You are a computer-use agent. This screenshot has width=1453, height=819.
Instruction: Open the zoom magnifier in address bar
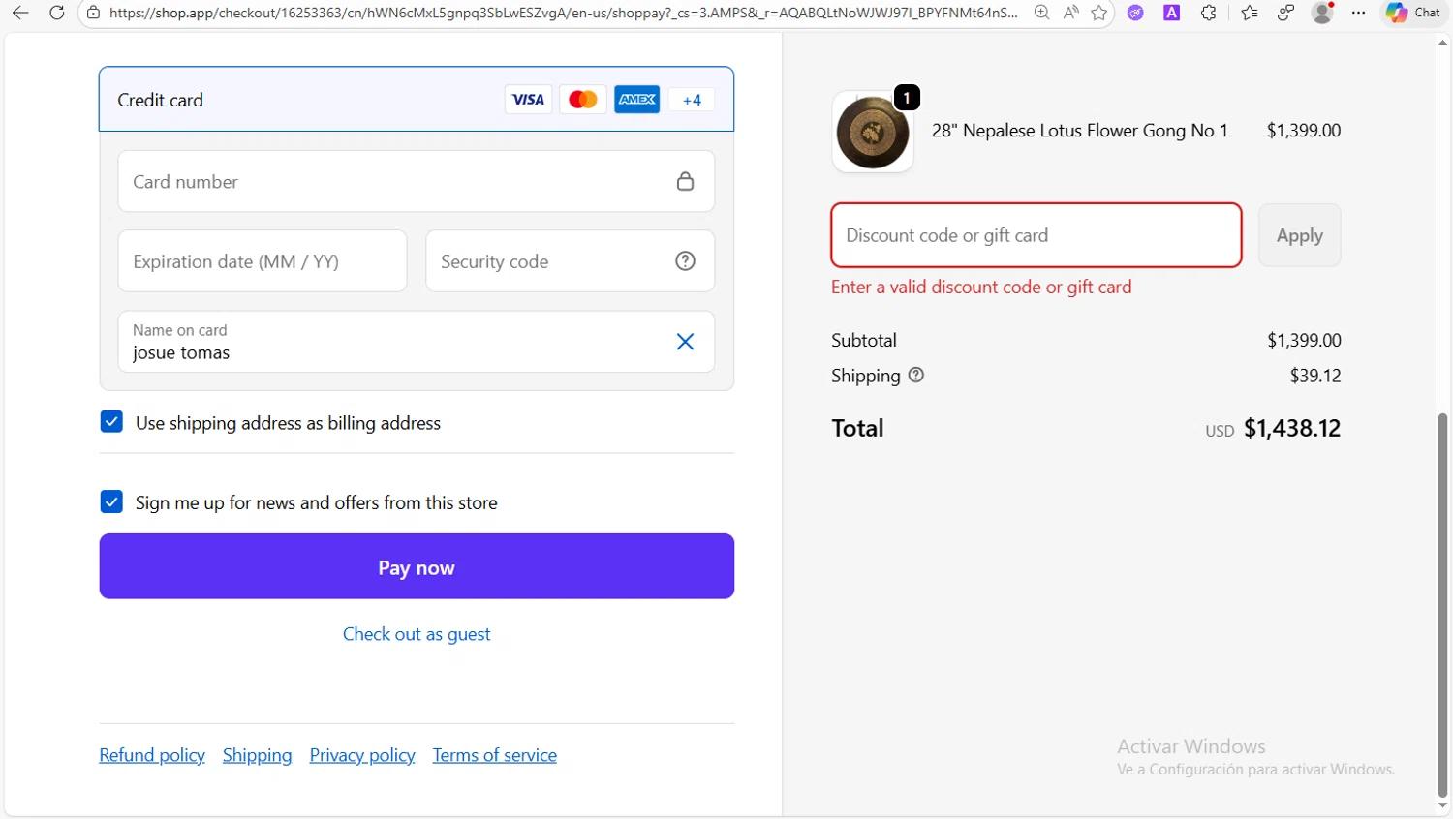[1041, 13]
